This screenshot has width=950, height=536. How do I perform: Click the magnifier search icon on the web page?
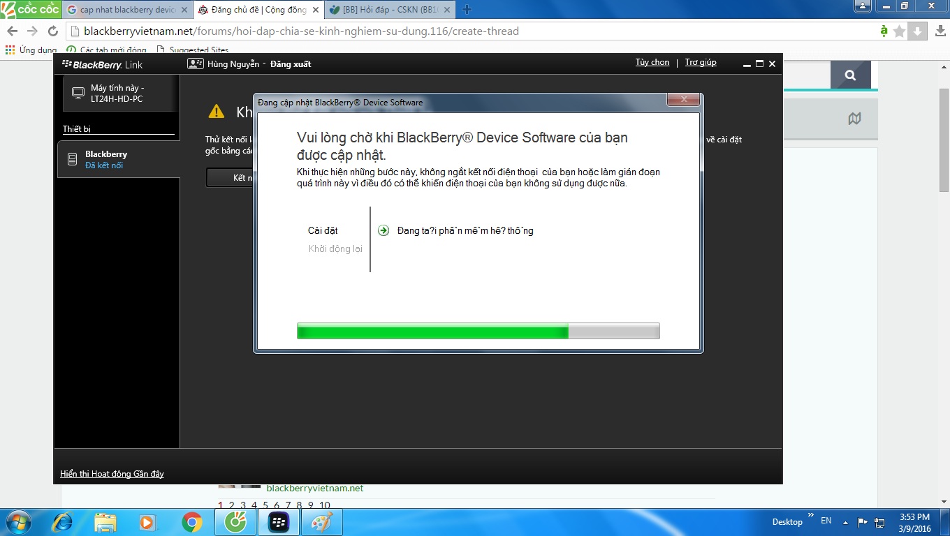coord(850,75)
